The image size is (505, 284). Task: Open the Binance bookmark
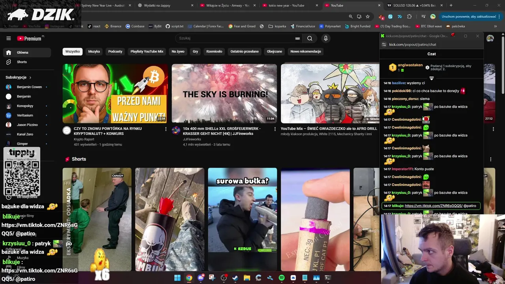coord(113,26)
